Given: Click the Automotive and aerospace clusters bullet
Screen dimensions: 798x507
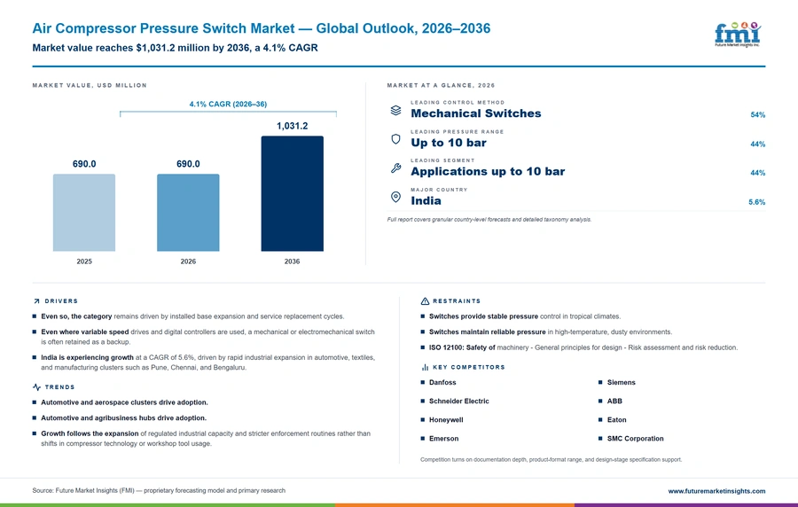Looking at the screenshot, I should click(125, 402).
